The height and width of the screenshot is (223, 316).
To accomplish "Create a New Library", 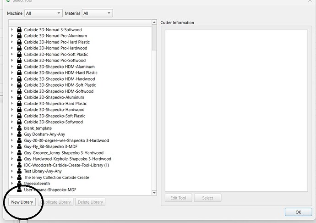I will 22,202.
